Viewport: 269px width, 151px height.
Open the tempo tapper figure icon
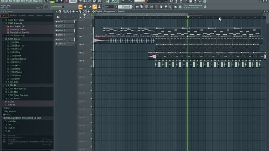pos(171,7)
